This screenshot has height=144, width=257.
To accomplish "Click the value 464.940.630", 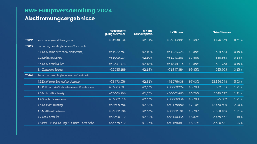I will (117, 40).
